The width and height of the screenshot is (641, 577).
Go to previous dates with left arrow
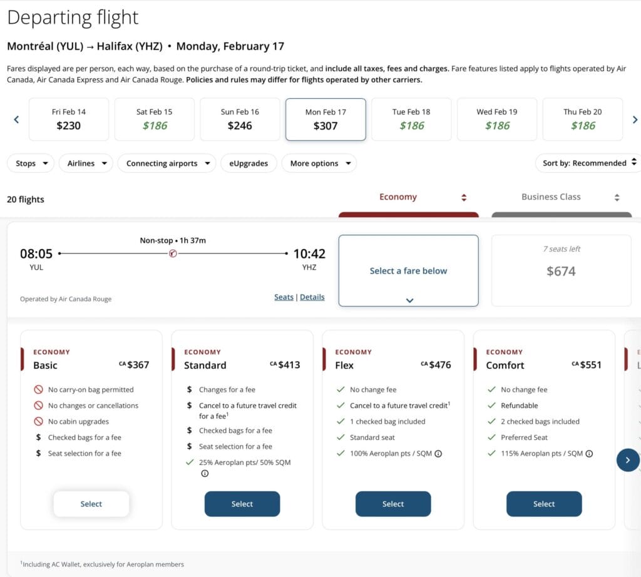(16, 120)
